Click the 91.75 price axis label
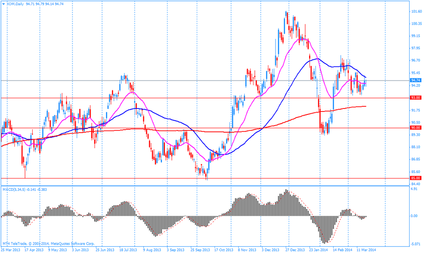The image size is (424, 253). pyautogui.click(x=416, y=110)
